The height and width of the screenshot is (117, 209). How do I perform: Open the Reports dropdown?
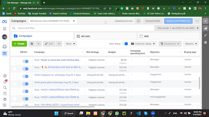pyautogui.click(x=191, y=44)
